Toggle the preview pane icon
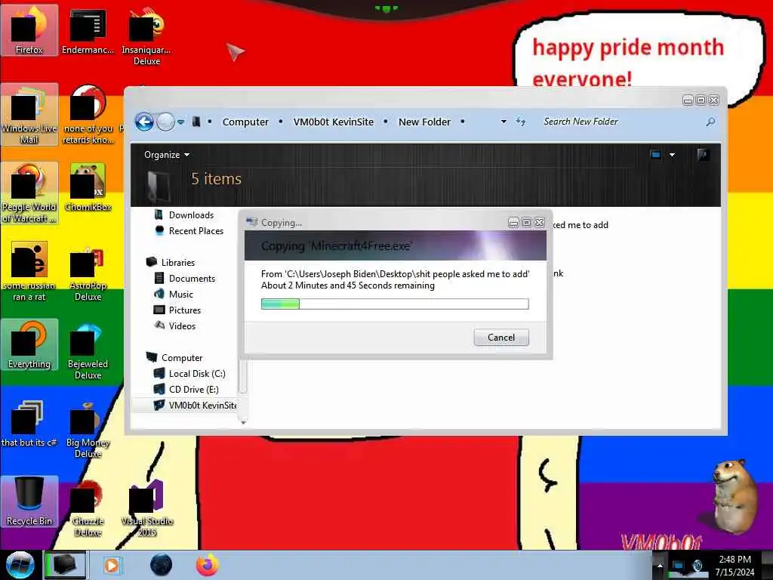The image size is (773, 580). point(703,155)
